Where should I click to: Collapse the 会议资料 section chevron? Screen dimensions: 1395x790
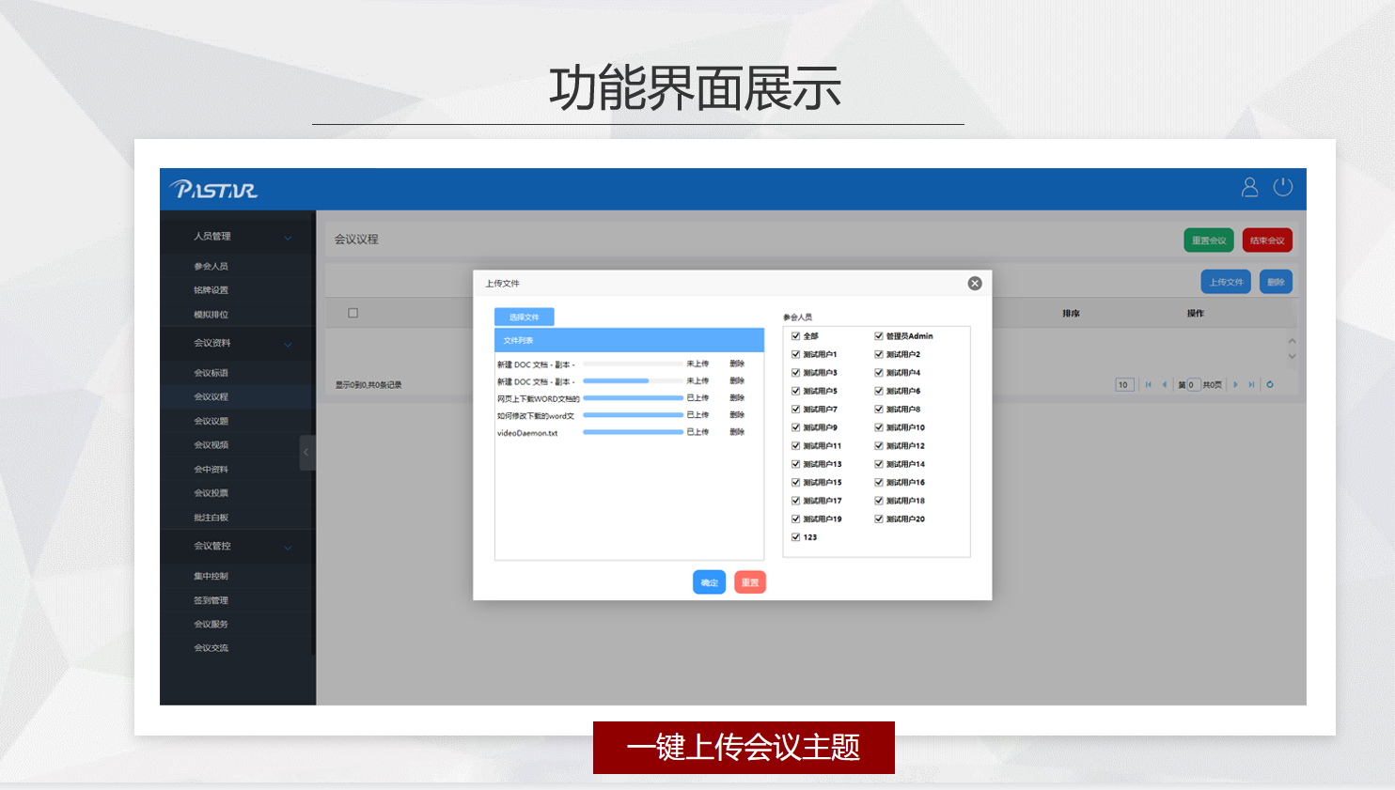(288, 344)
